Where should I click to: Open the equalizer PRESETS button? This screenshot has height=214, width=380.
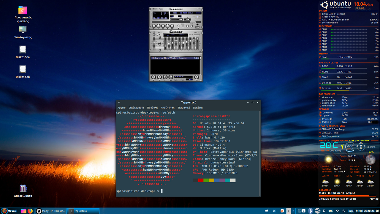click(x=196, y=34)
